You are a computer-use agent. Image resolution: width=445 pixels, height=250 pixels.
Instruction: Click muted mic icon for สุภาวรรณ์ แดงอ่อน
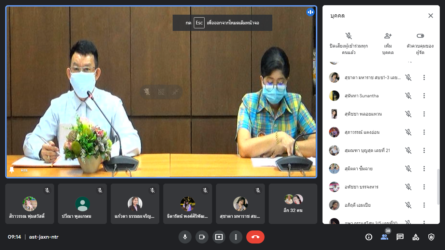pos(409,132)
